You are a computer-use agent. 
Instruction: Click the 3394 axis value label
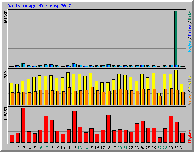click(x=6, y=74)
